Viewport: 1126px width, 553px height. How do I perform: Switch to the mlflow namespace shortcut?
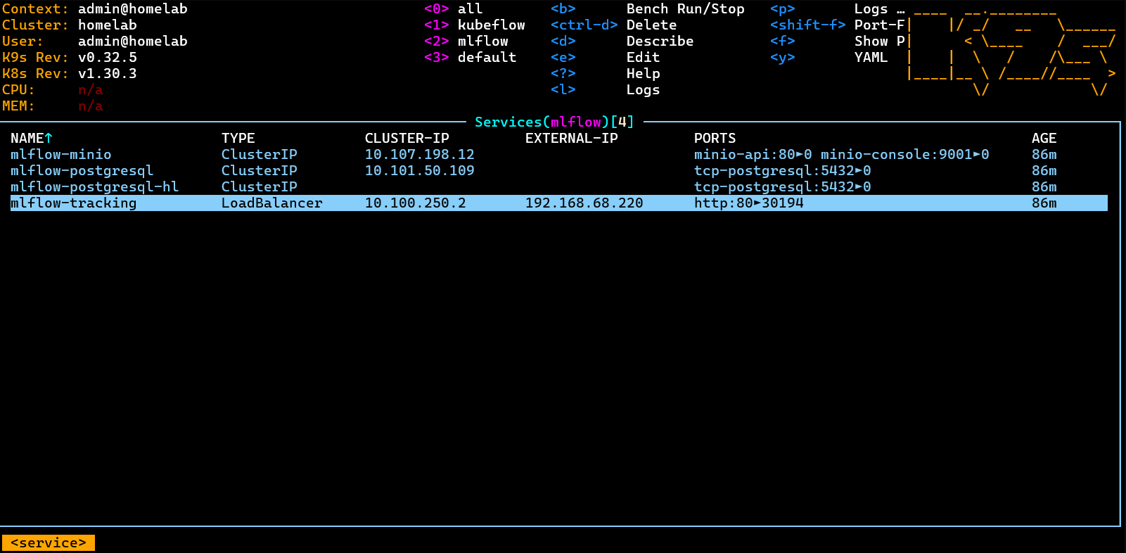pyautogui.click(x=483, y=41)
